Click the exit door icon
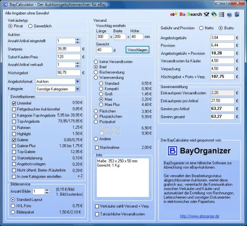This screenshot has height=226, width=247. tap(237, 15)
